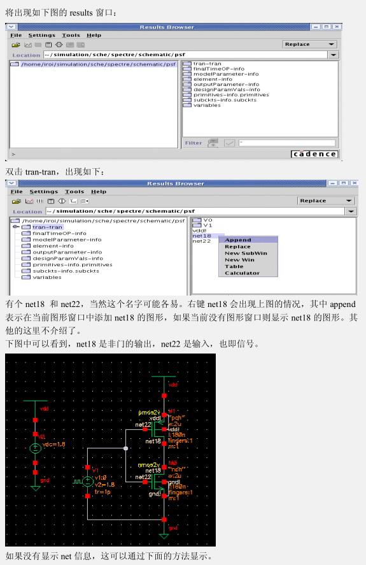This screenshot has height=565, width=366.
Task: Select variables in upper right list
Action: click(207, 106)
